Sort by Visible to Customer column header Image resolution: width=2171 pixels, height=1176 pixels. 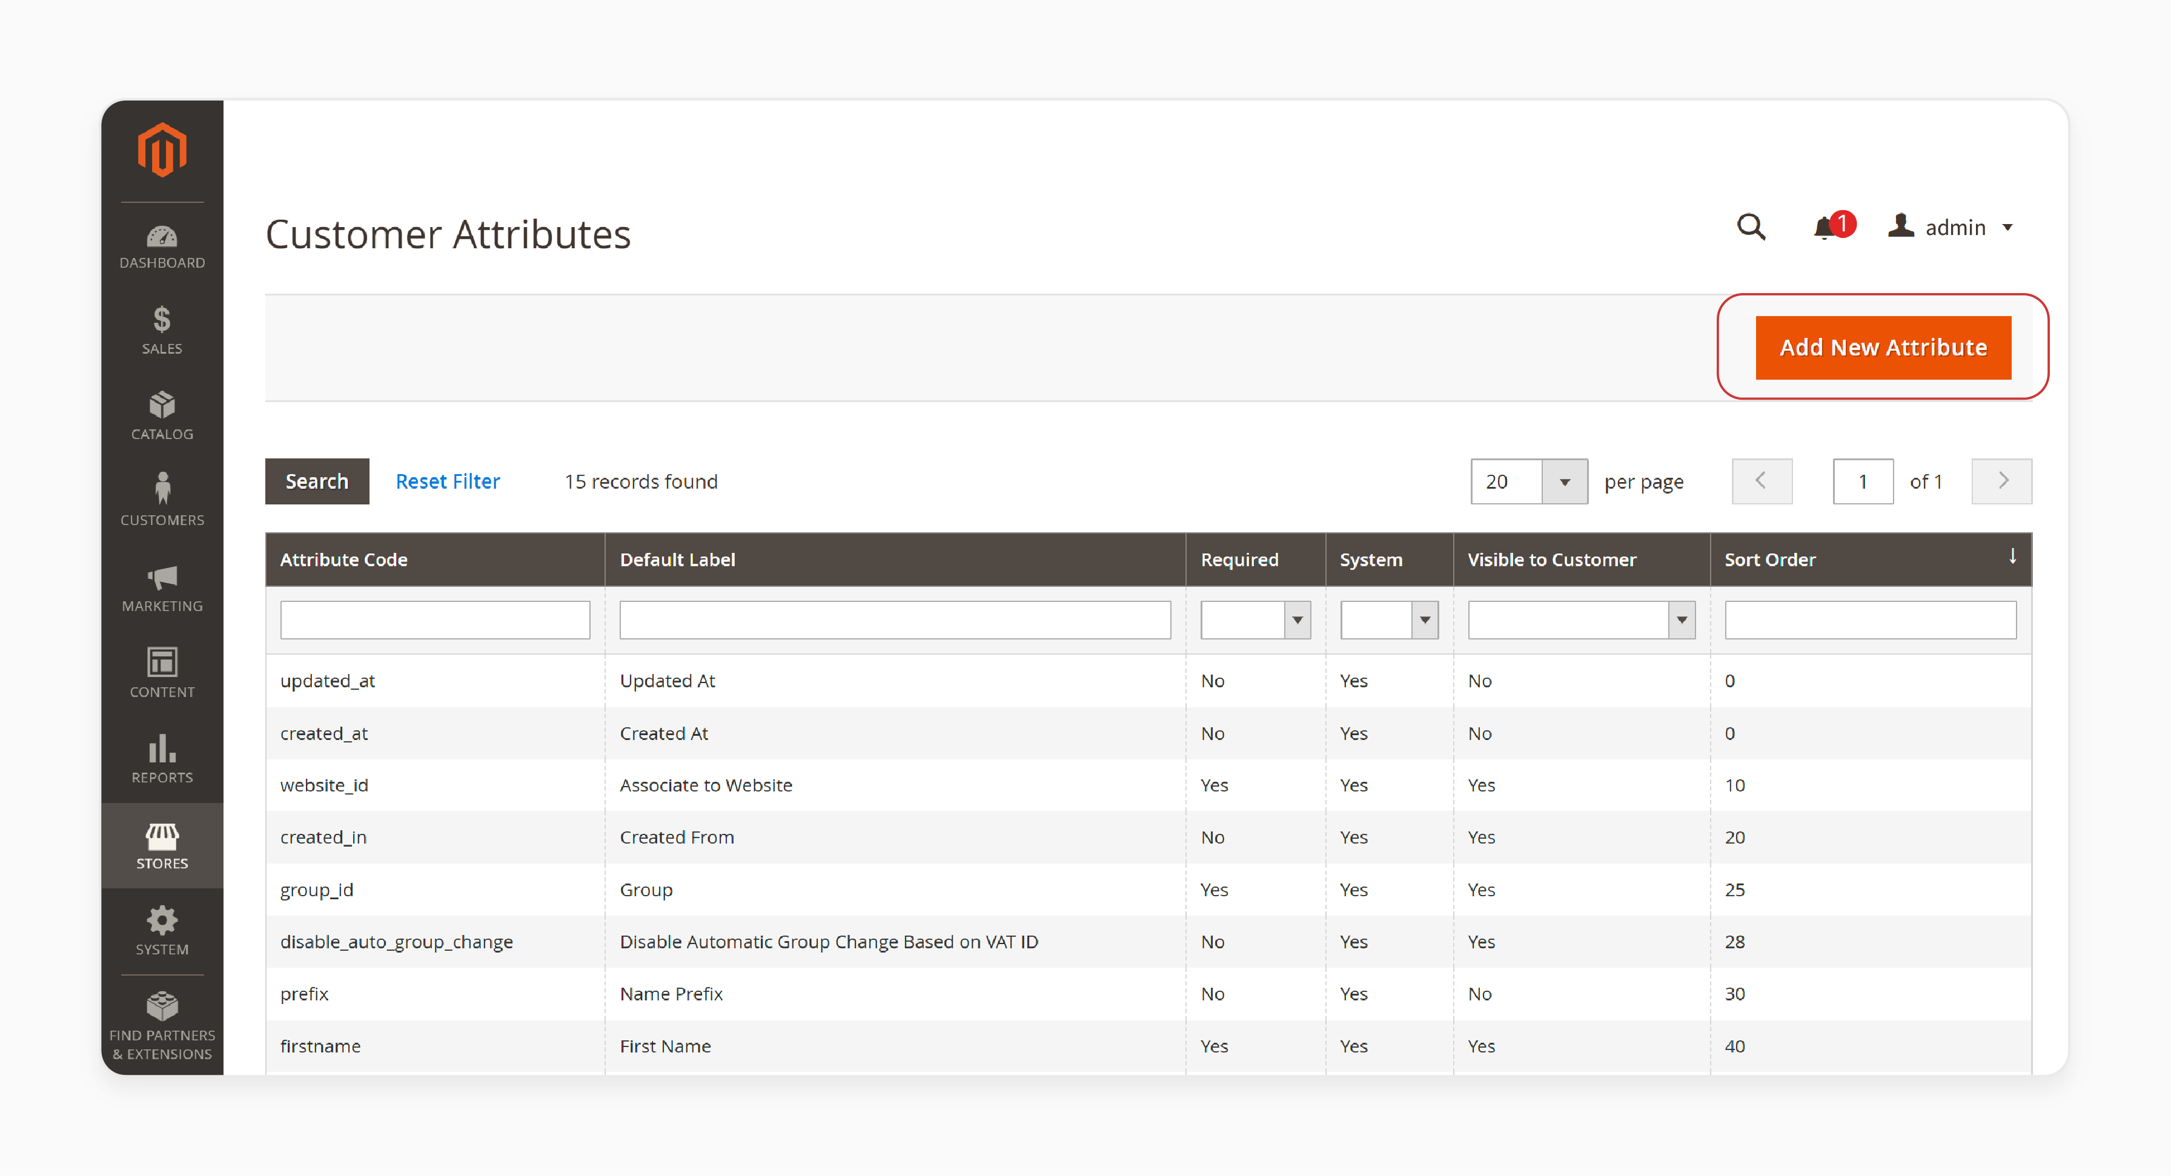tap(1581, 560)
